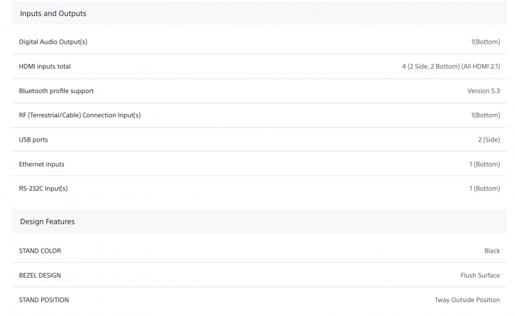
Task: Select the Digital Audio Output(s) label
Action: (53, 42)
